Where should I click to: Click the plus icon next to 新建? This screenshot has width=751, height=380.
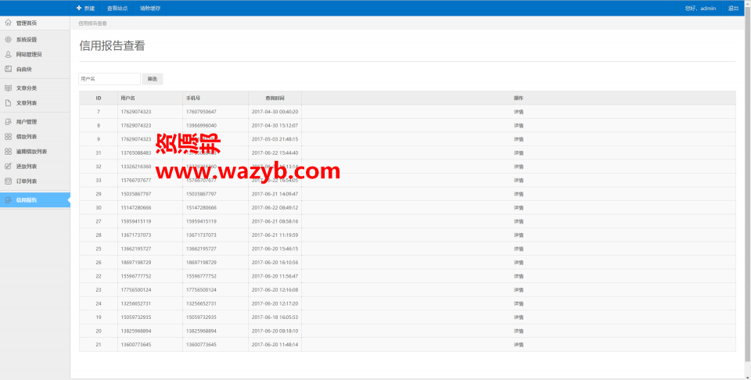click(x=78, y=8)
